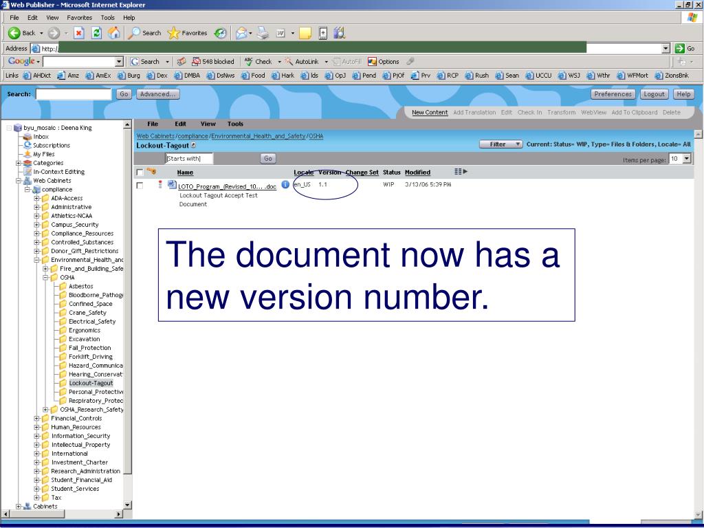Select the Lockout-Tagout folder in tree

(x=91, y=383)
